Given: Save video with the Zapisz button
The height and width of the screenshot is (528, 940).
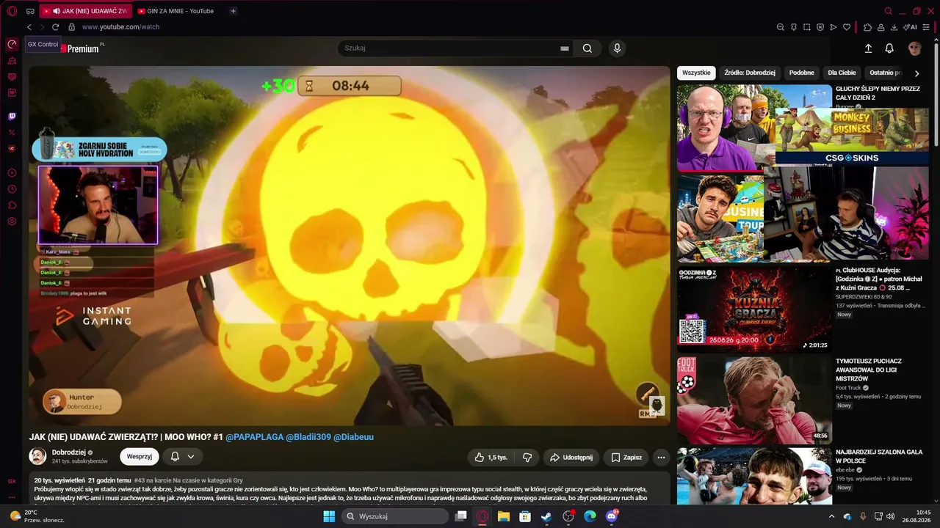Looking at the screenshot, I should (x=626, y=458).
